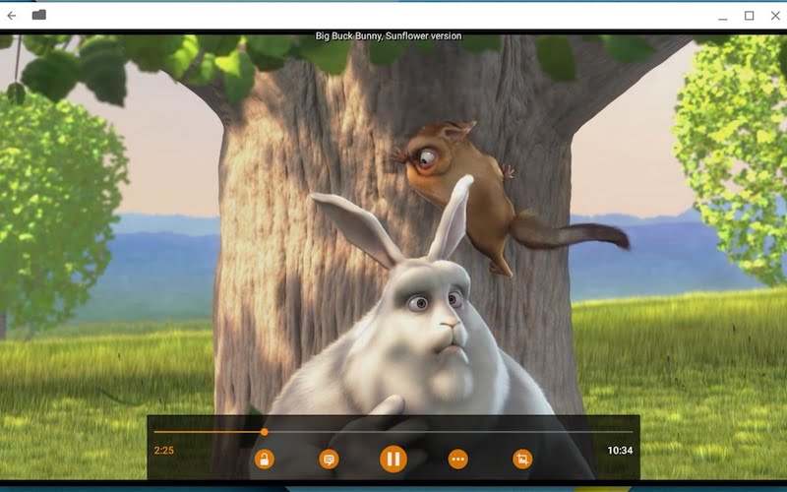This screenshot has height=492, width=787.
Task: Go back using the top-left arrow
Action: (x=12, y=15)
